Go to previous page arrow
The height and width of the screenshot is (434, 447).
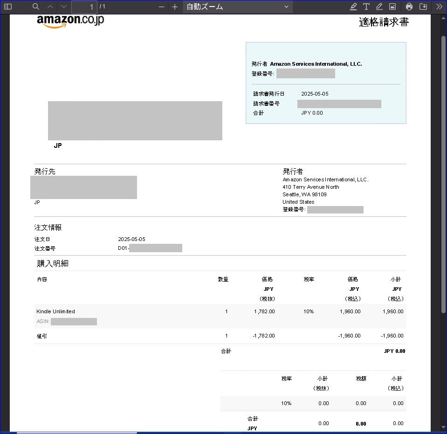pos(50,7)
